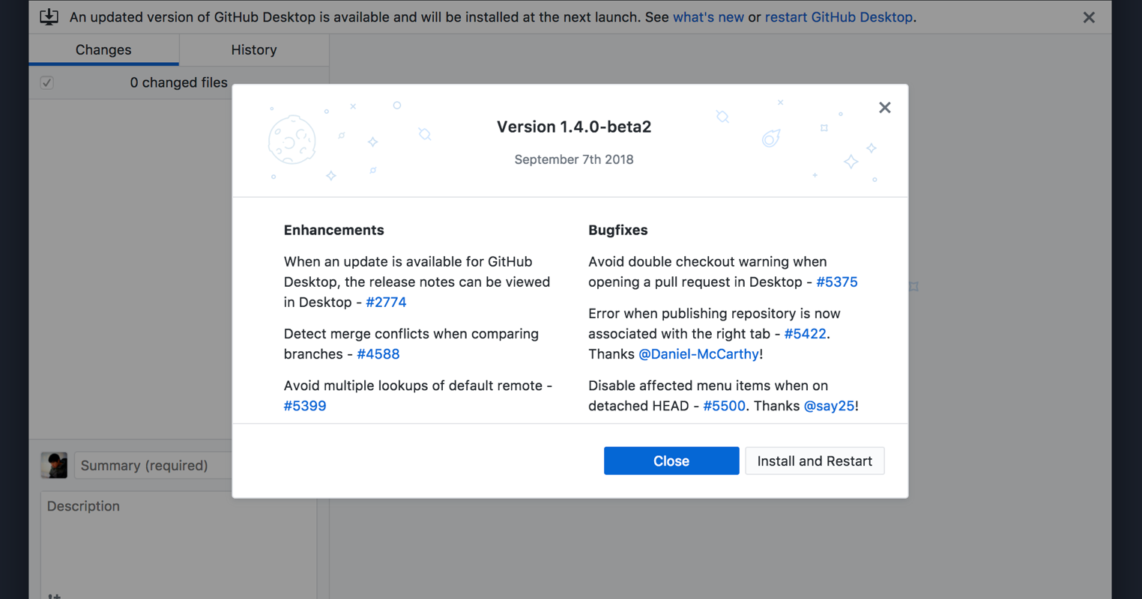
Task: Open the #5375 bugfix link
Action: coord(836,282)
